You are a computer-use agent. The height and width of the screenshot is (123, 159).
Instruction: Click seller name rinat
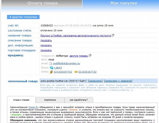point(51,60)
